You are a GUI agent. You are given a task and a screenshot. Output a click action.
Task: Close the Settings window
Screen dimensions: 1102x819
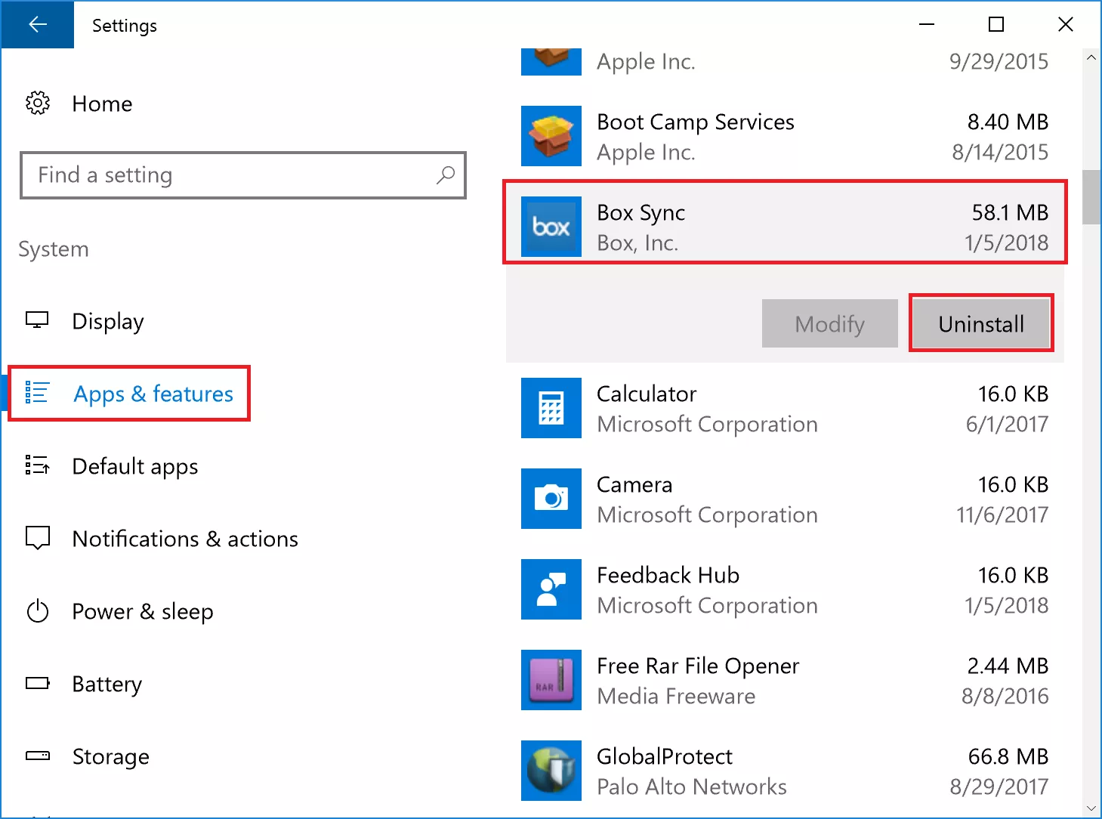click(1066, 25)
